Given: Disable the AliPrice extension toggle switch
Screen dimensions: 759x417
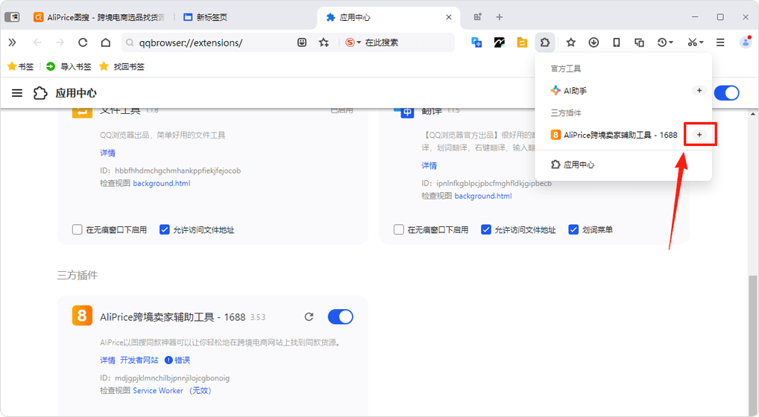Looking at the screenshot, I should [341, 317].
